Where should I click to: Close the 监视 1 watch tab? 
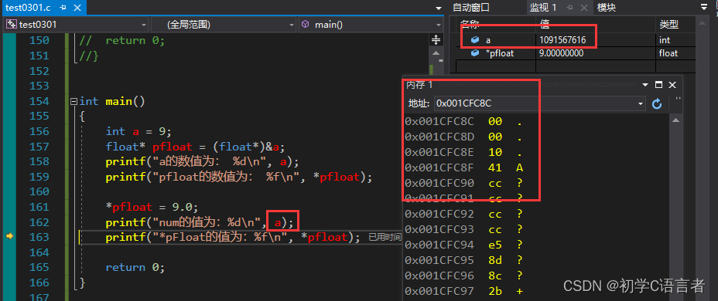584,7
